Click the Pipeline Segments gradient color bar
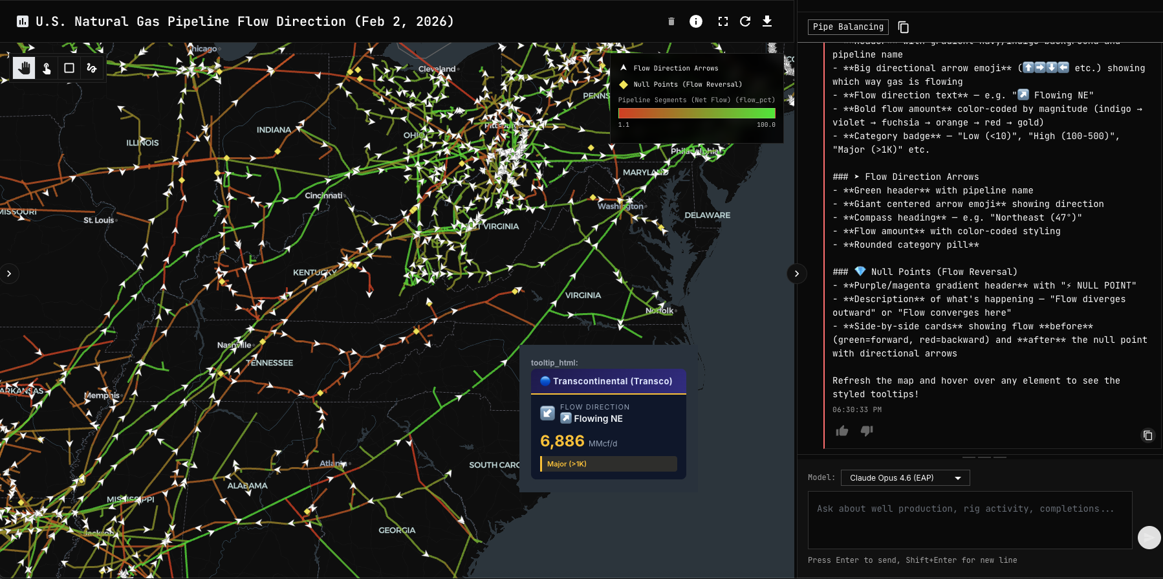The image size is (1163, 579). [697, 113]
